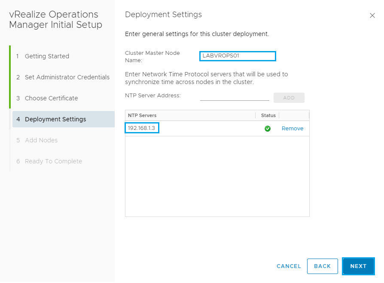Go to the Getting Started step
This screenshot has height=283, width=384.
pyautogui.click(x=47, y=56)
